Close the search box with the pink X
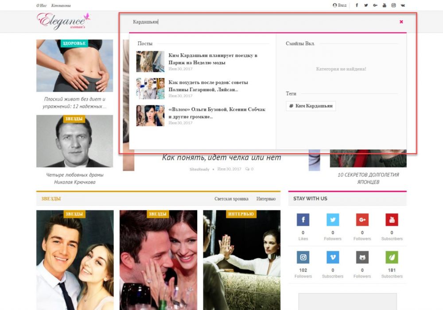The width and height of the screenshot is (443, 310). pos(401,22)
